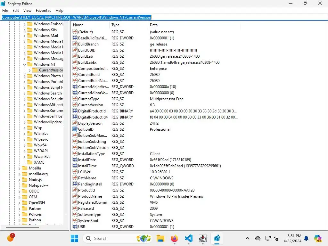The height and width of the screenshot is (246, 328).
Task: Select the CurrentBuild value name
Action: tap(89, 74)
